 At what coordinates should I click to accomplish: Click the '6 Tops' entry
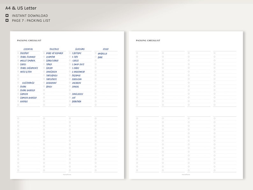pyautogui.click(x=75, y=57)
